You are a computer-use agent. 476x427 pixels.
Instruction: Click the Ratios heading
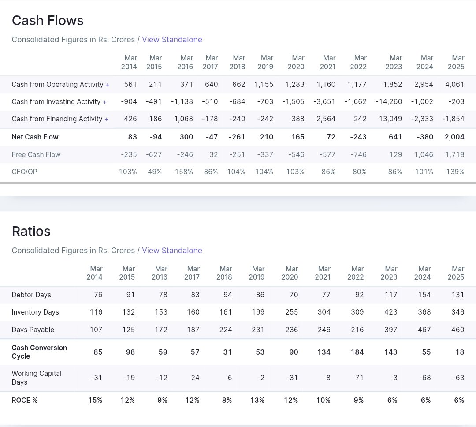[31, 232]
